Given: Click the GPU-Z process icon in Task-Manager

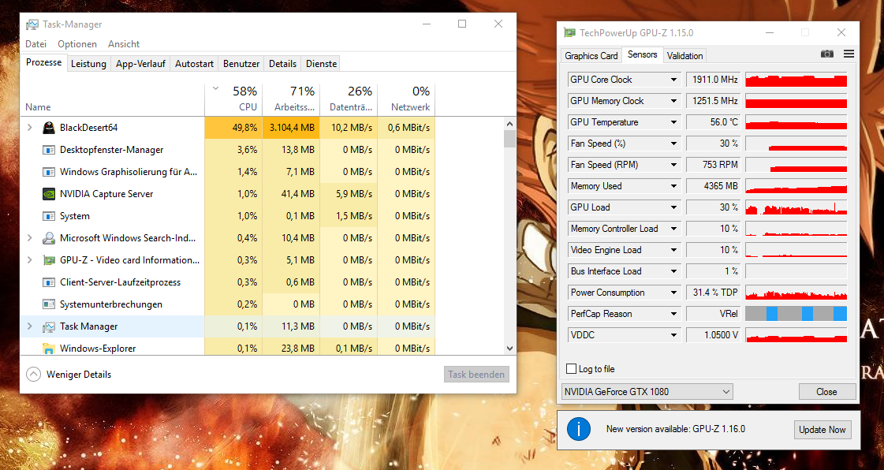Looking at the screenshot, I should pyautogui.click(x=49, y=259).
